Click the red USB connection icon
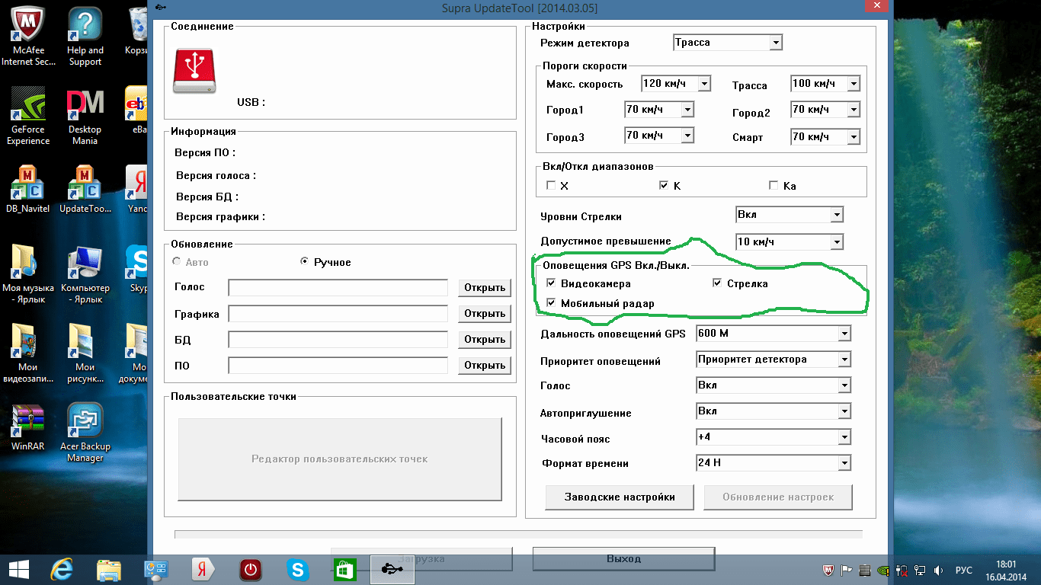 pos(194,70)
